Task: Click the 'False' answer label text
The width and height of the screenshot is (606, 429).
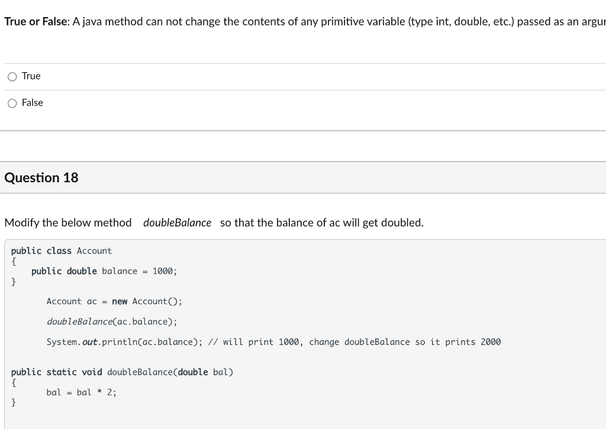Action: pos(33,103)
